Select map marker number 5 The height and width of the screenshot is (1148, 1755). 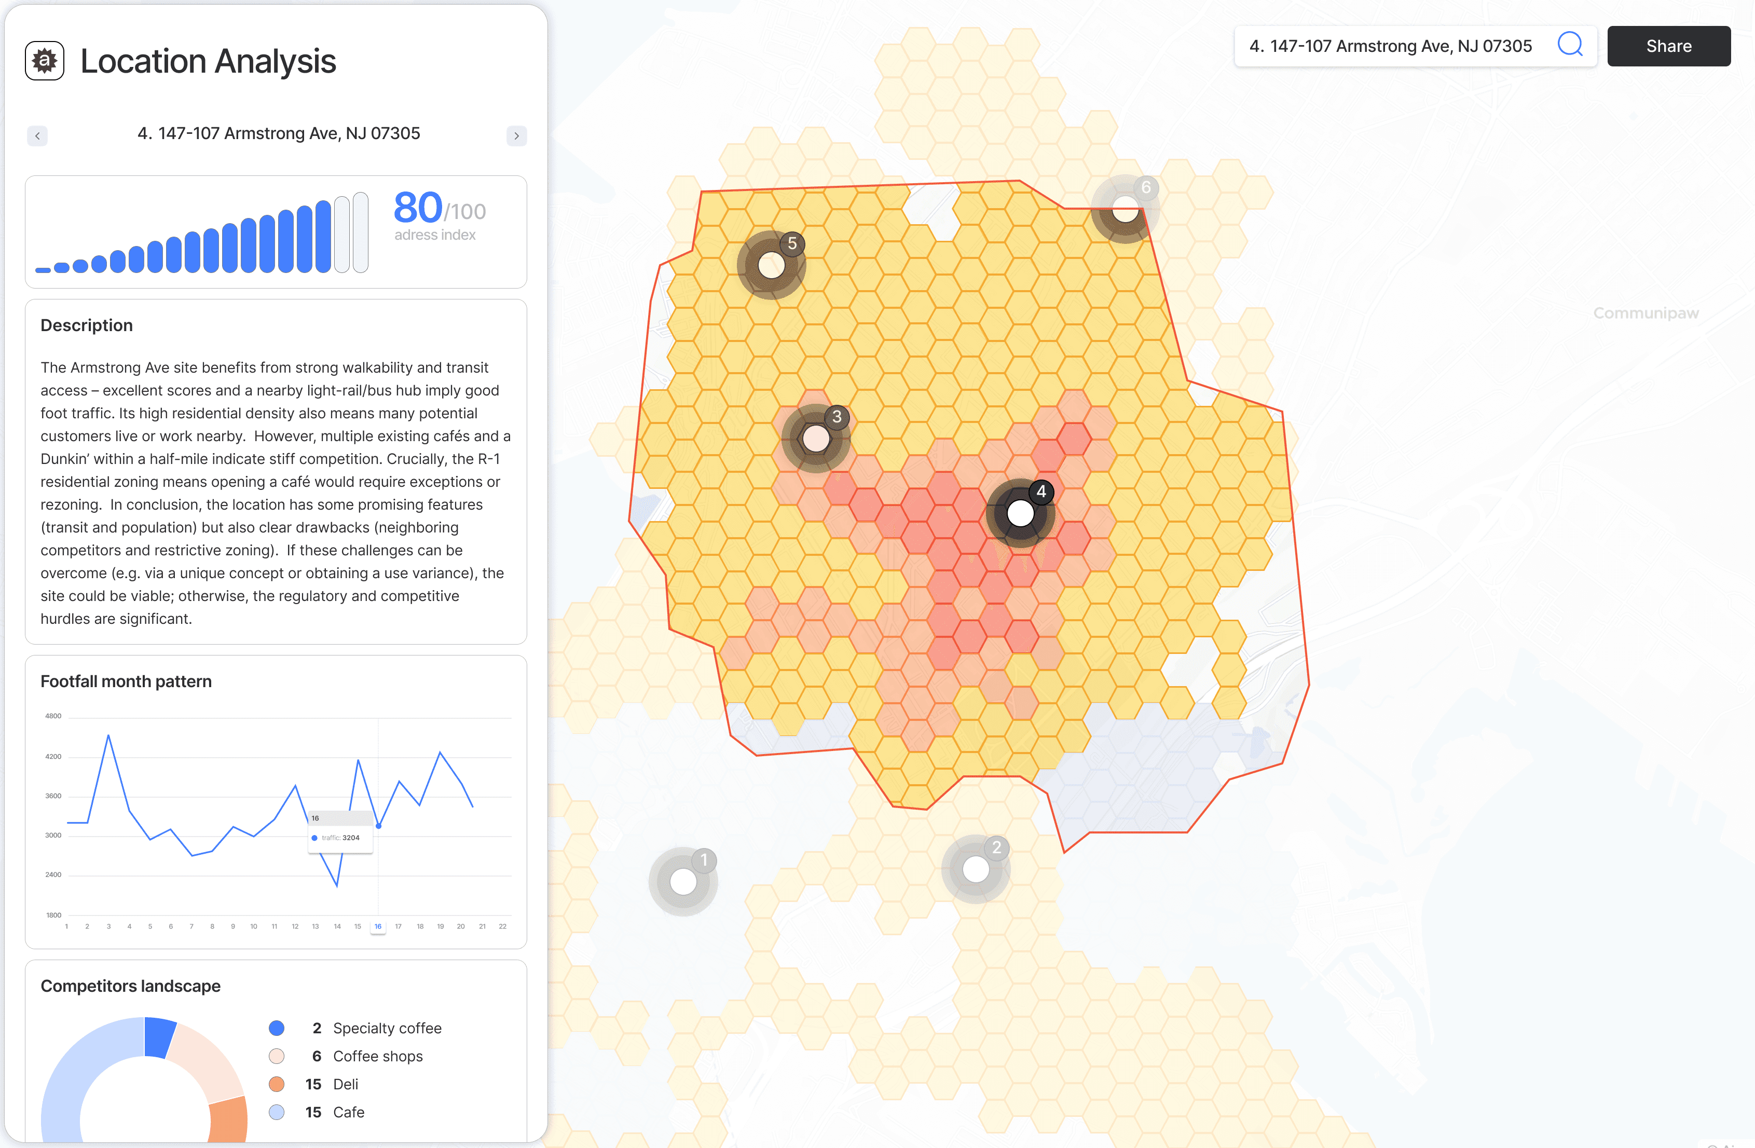[771, 265]
